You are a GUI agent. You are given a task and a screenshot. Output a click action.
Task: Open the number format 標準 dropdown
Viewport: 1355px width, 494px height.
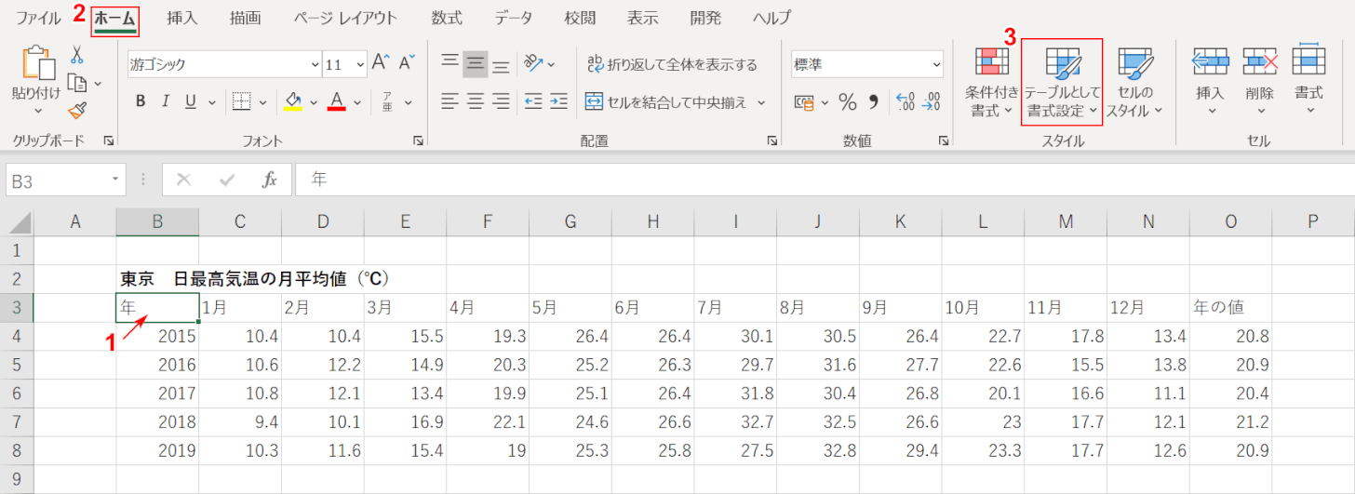tap(934, 64)
